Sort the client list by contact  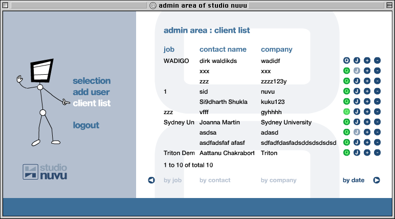[215, 180]
